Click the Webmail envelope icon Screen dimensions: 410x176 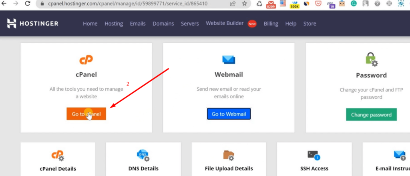(229, 60)
